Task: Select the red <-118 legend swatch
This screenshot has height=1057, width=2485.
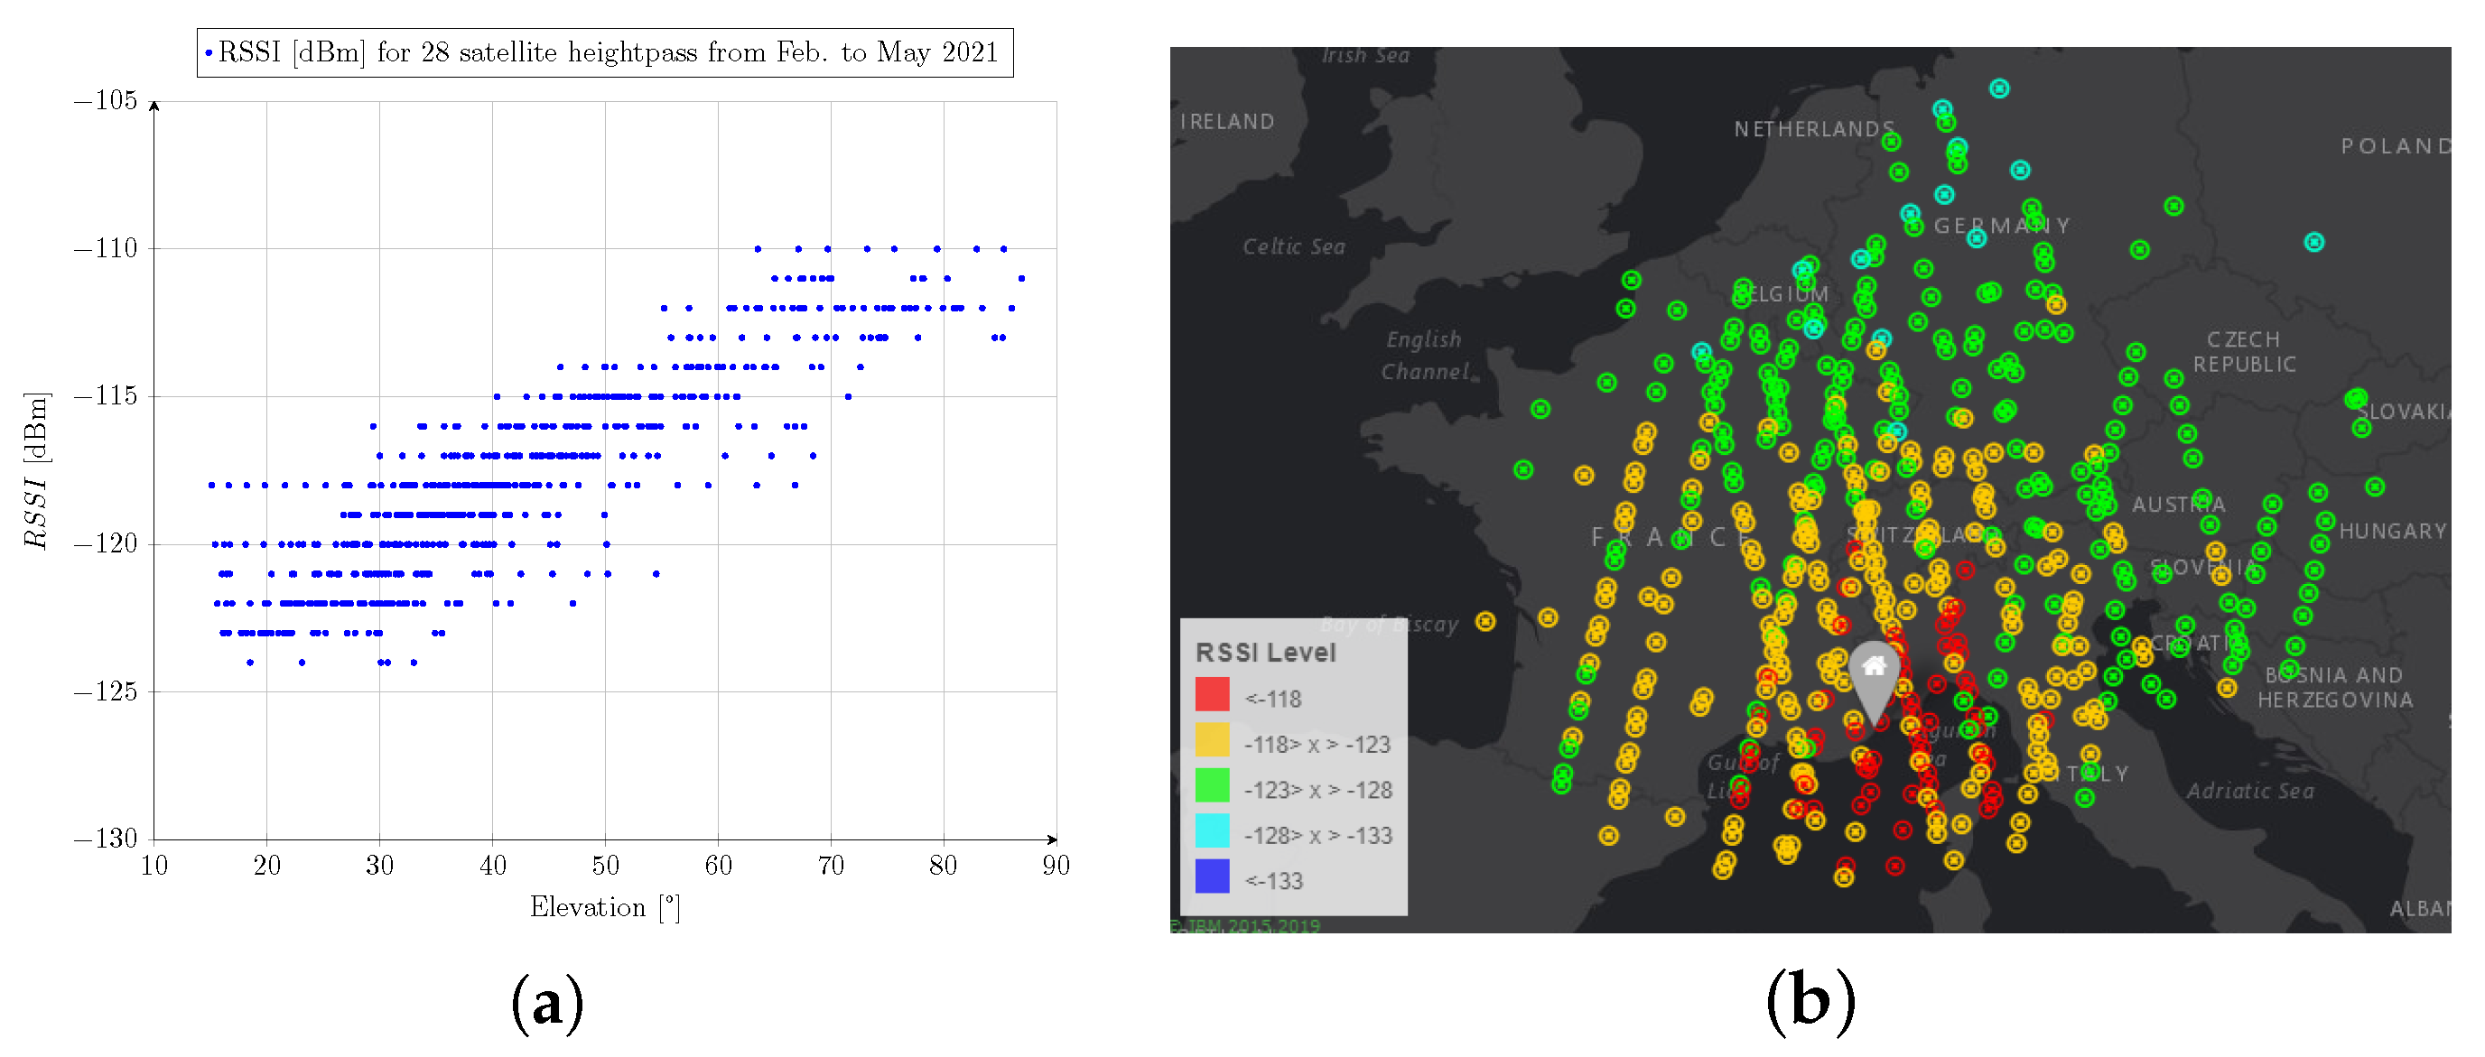Action: point(1212,695)
